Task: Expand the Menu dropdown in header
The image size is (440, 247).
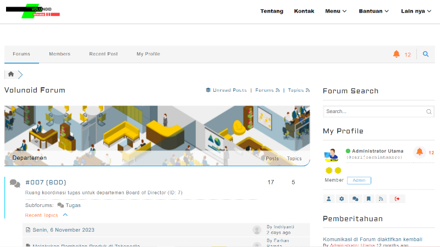Action: point(335,11)
